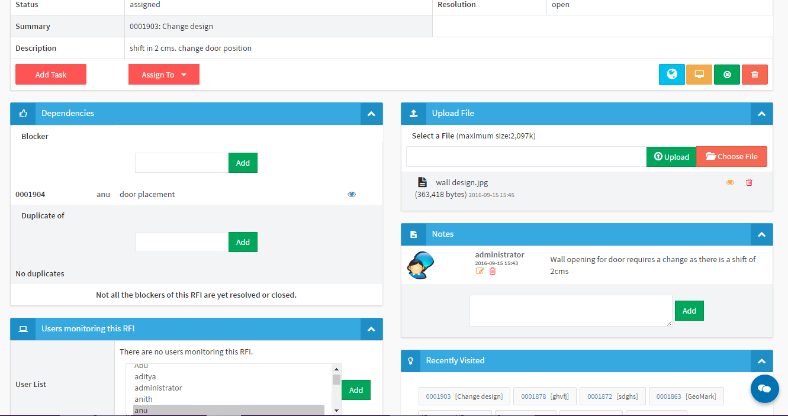Click the upload icon in Upload File header
The image size is (788, 416).
tap(414, 114)
